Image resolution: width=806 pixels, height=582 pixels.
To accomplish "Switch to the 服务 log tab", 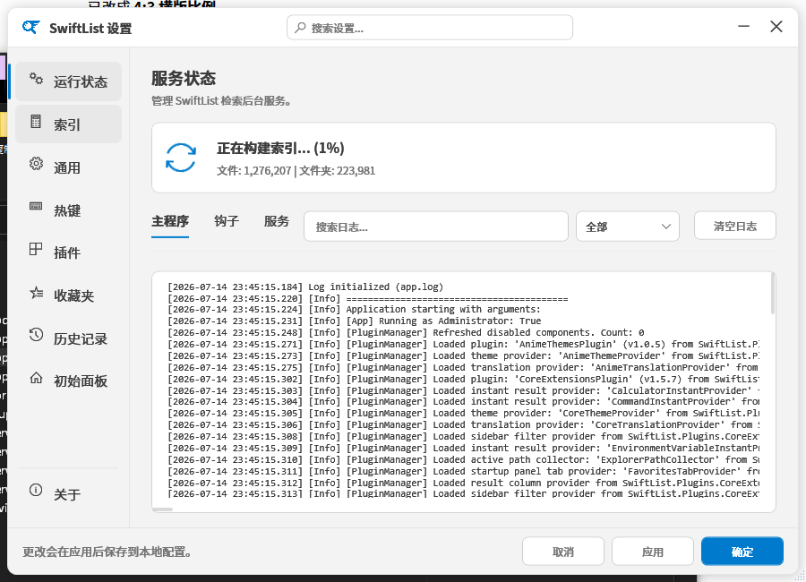I will tap(277, 221).
